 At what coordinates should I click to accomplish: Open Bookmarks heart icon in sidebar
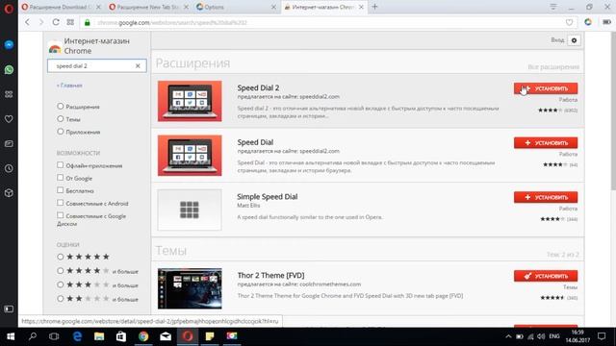(9, 119)
